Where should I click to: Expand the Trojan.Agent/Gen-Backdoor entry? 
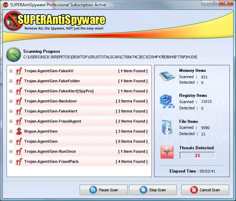(x=11, y=101)
